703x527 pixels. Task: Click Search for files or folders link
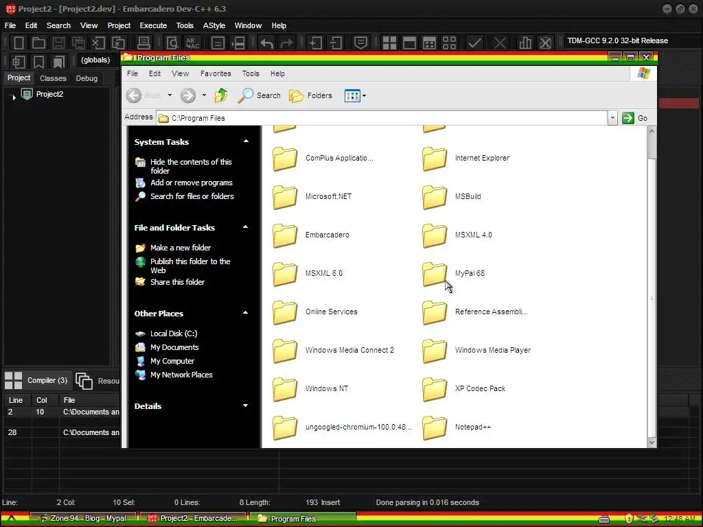point(192,196)
